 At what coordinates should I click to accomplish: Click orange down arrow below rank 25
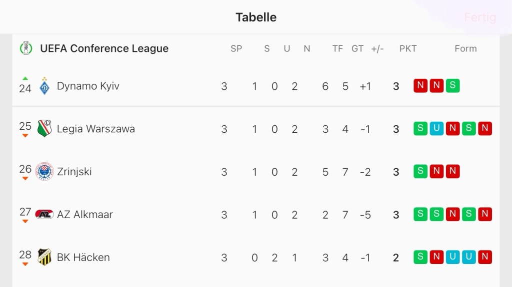[x=25, y=136]
